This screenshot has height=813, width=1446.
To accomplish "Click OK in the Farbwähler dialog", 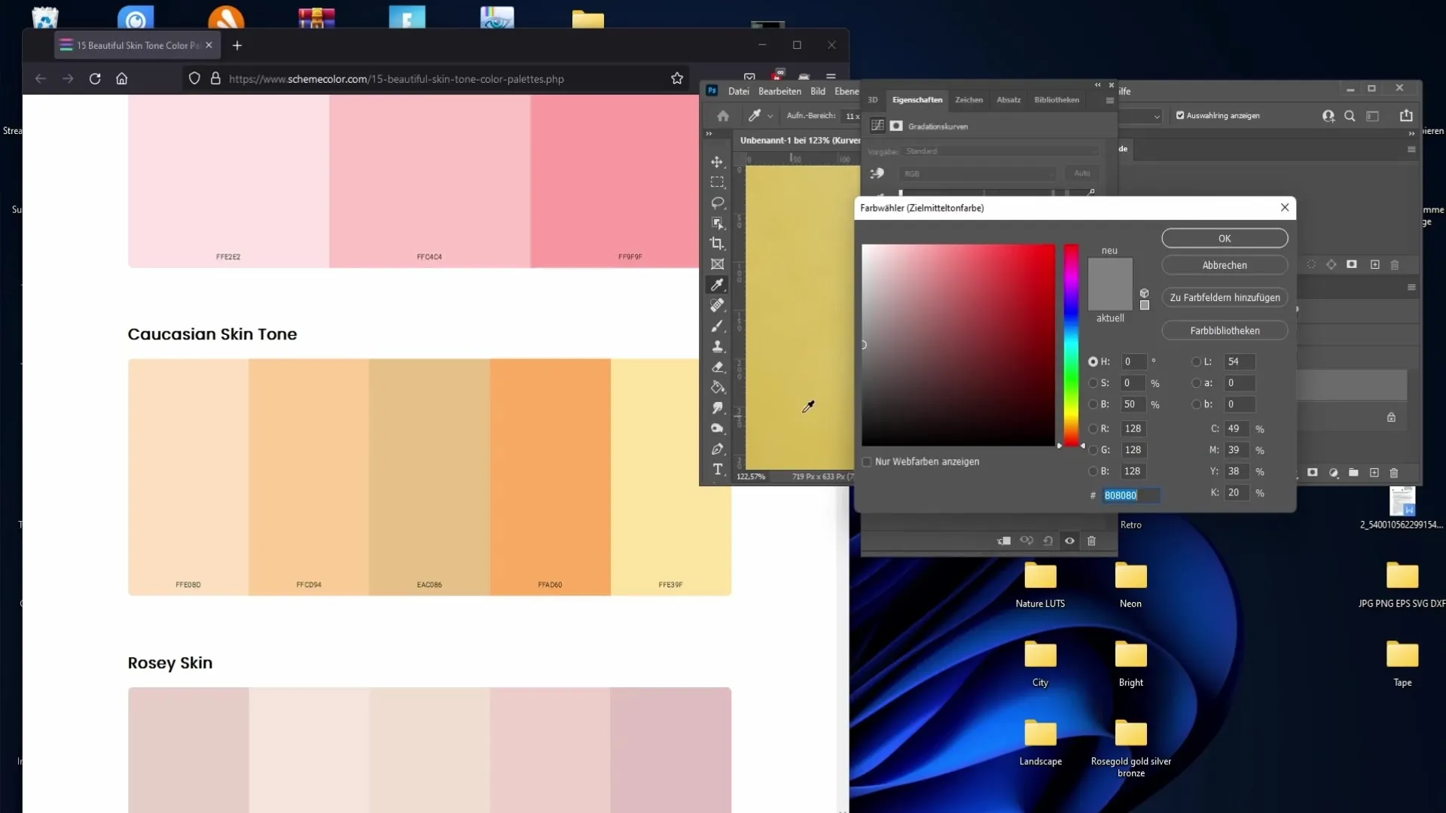I will click(1225, 238).
